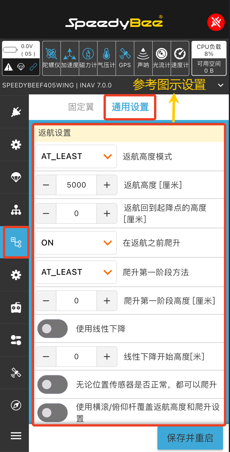Toggle 使用横滚/俯仰杆覆盖返航高度 switch
Image resolution: width=230 pixels, height=452 pixels.
pyautogui.click(x=52, y=413)
